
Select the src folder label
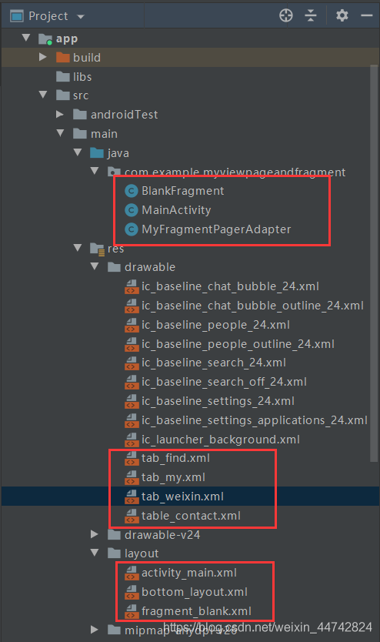click(81, 95)
